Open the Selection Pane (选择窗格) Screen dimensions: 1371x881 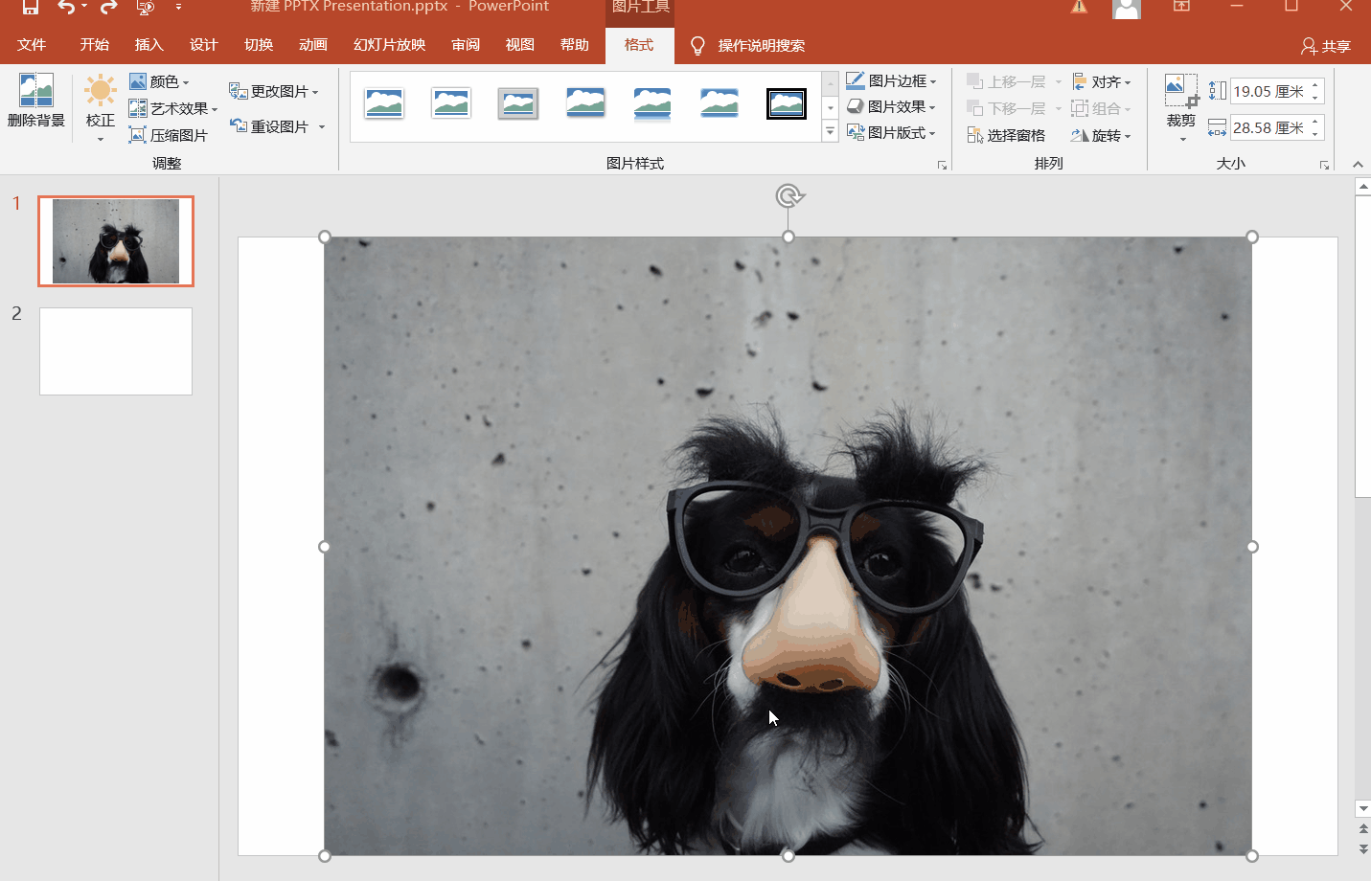click(x=1006, y=135)
